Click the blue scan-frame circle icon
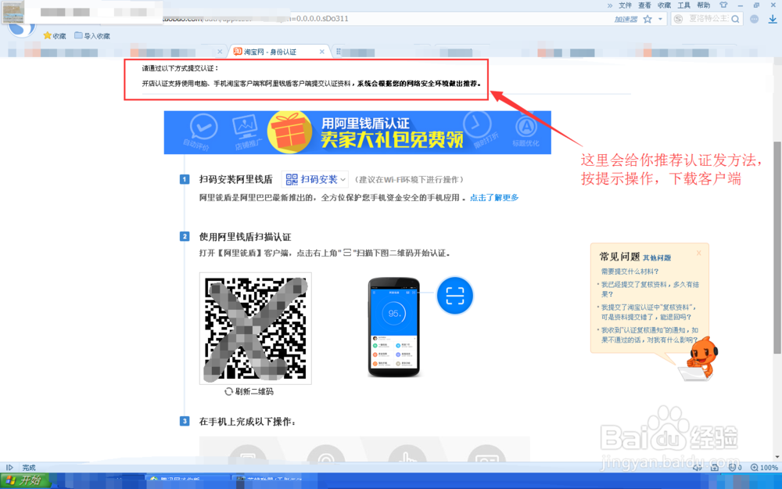 (x=455, y=296)
